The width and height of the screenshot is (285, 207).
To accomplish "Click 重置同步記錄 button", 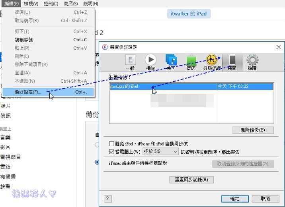I will [x=191, y=180].
